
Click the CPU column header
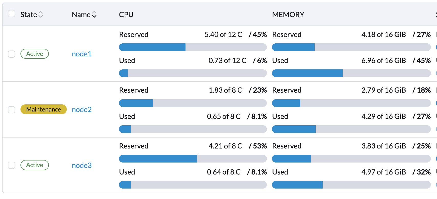126,15
